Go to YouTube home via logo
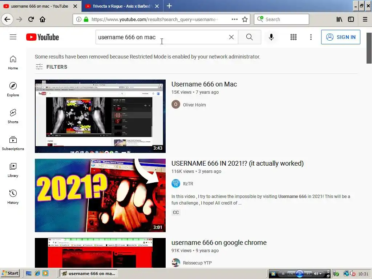372x279 pixels. (x=43, y=37)
